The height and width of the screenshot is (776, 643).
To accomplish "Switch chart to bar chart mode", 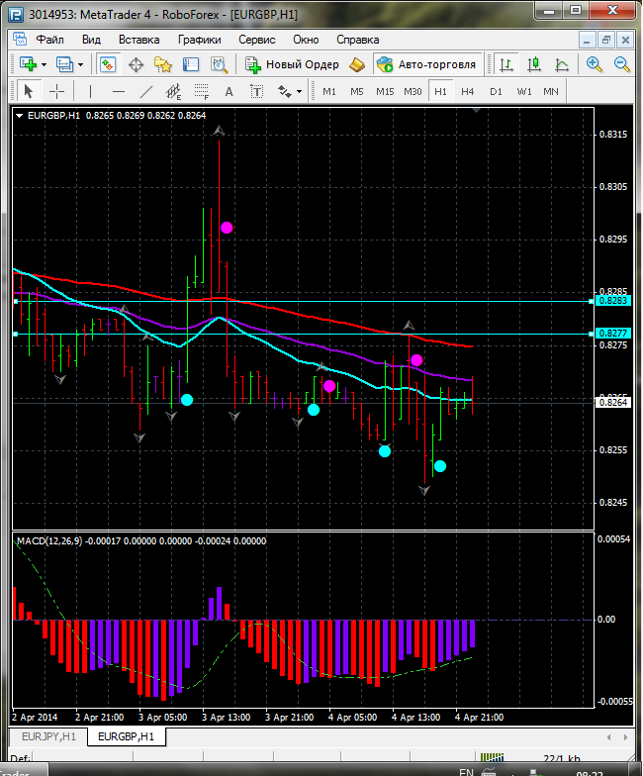I will [x=505, y=64].
